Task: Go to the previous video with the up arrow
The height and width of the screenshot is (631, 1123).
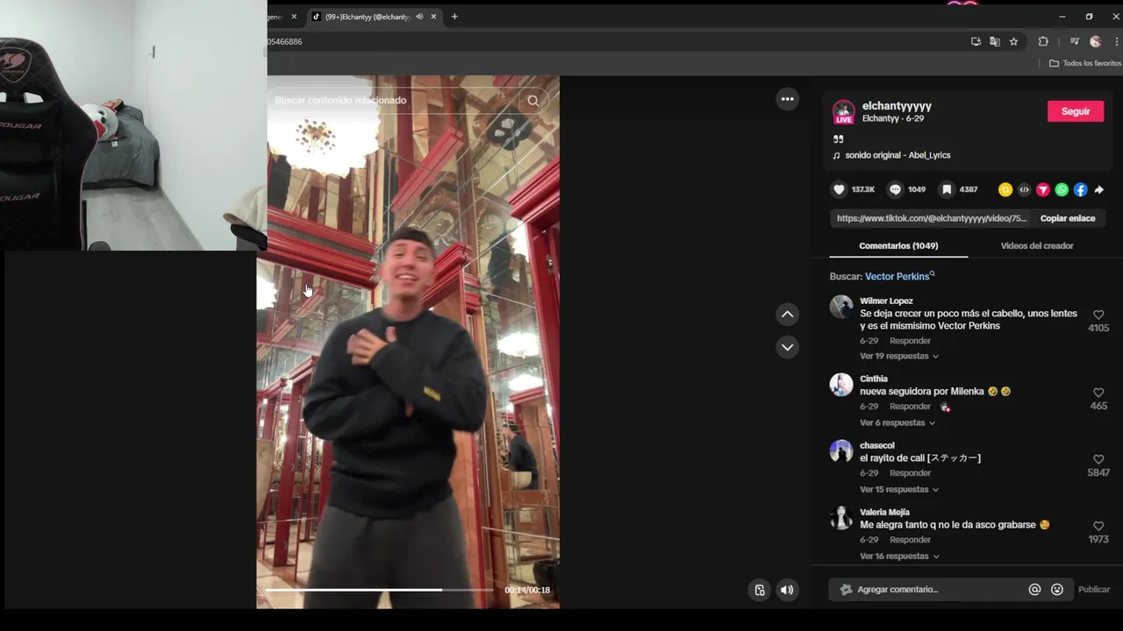Action: 787,314
